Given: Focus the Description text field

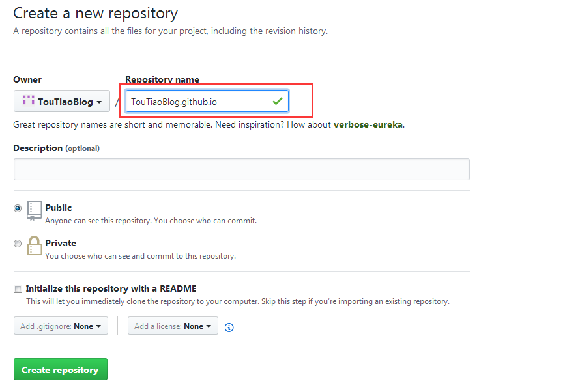Looking at the screenshot, I should (242, 169).
